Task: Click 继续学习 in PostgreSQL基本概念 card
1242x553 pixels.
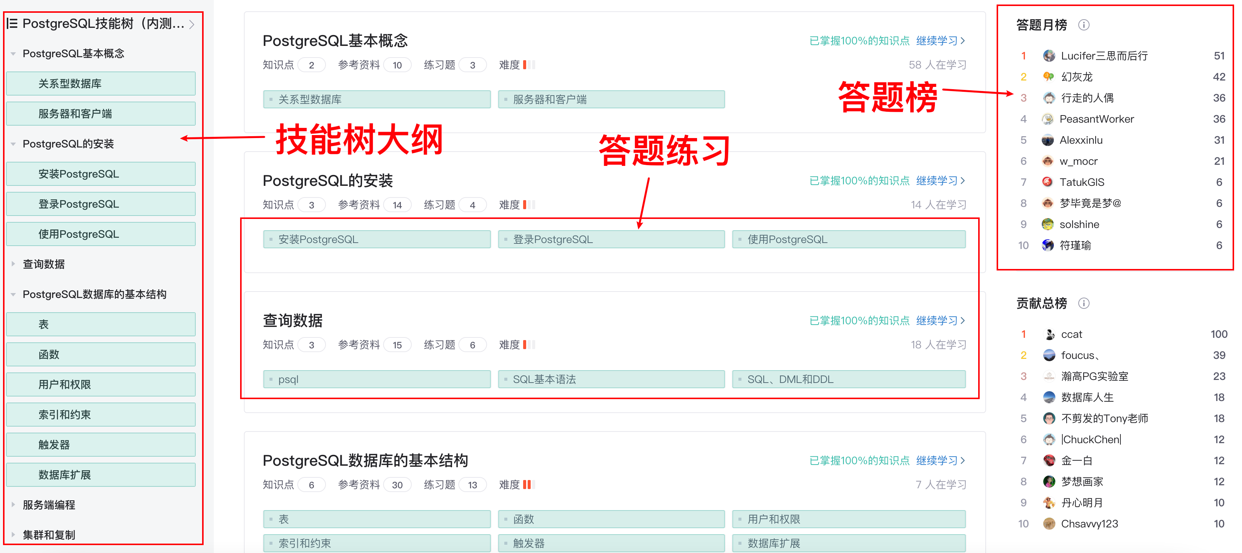Action: point(940,41)
